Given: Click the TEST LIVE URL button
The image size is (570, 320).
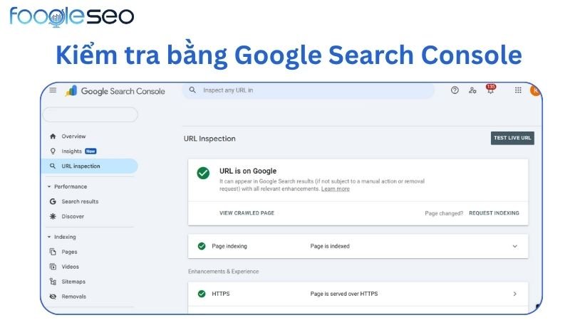Looking at the screenshot, I should coord(512,138).
